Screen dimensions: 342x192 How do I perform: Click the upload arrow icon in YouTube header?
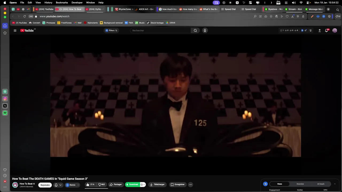320,30
